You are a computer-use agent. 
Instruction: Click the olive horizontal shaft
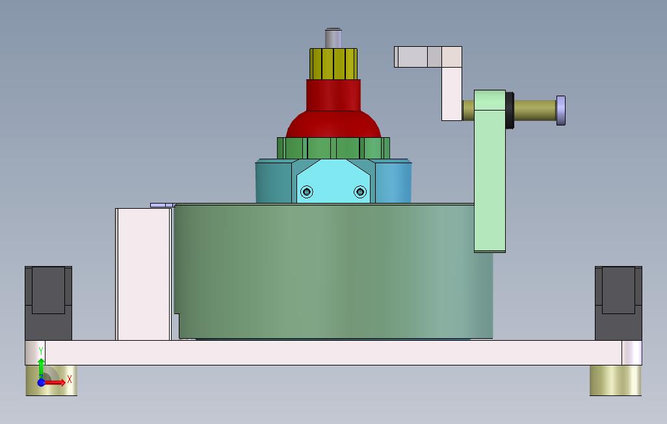[534, 111]
